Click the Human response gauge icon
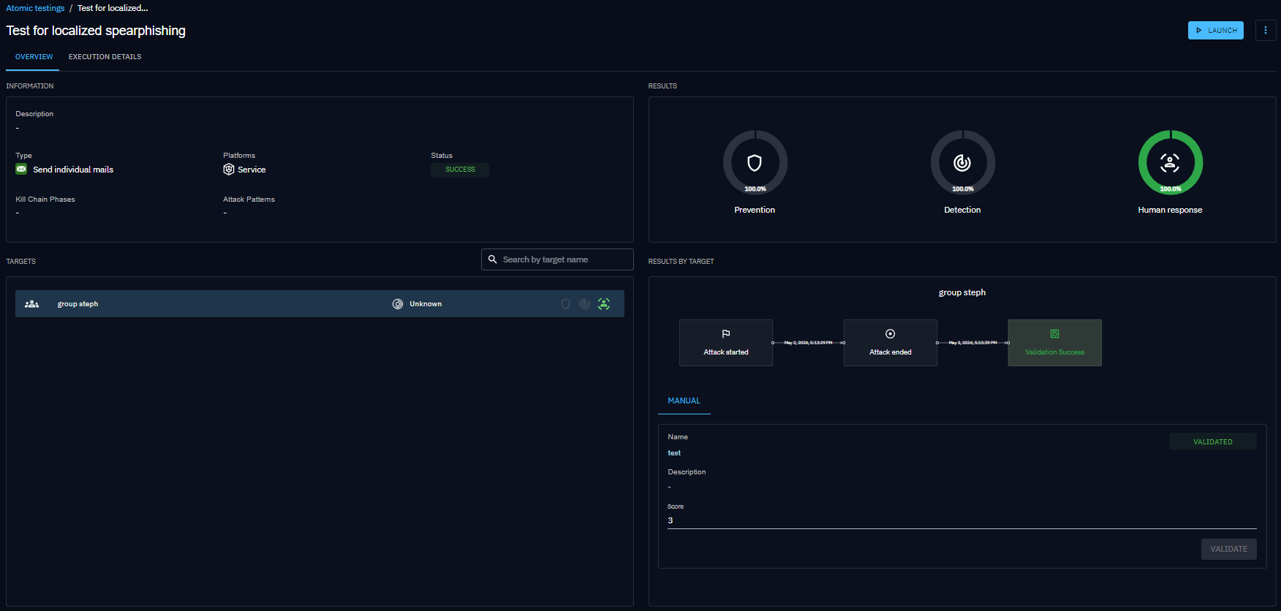The width and height of the screenshot is (1281, 611). coord(1170,163)
